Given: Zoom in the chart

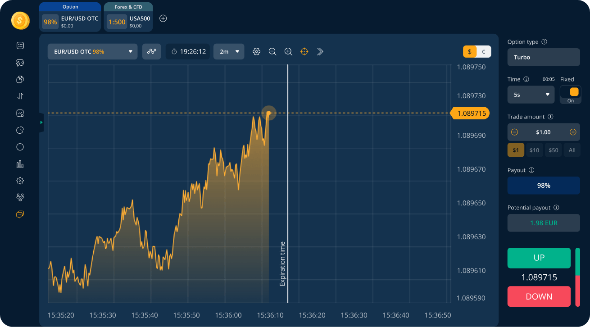Looking at the screenshot, I should click(x=289, y=52).
